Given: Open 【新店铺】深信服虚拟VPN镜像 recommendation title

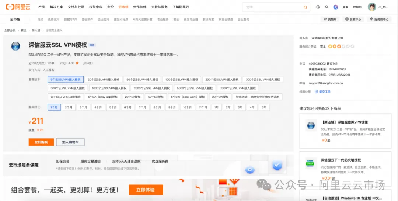Looking at the screenshot, I should (345, 122).
